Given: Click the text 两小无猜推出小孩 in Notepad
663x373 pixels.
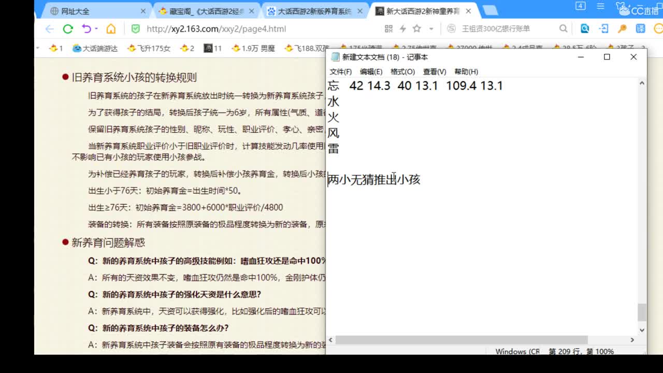Looking at the screenshot, I should [373, 180].
